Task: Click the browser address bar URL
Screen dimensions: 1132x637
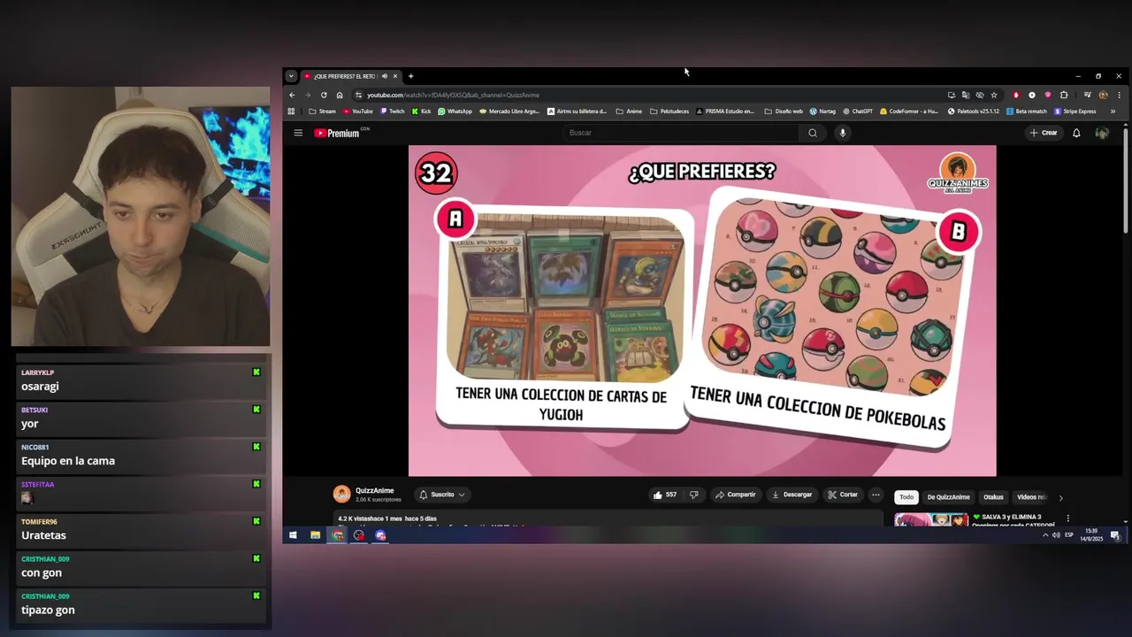Action: (453, 95)
